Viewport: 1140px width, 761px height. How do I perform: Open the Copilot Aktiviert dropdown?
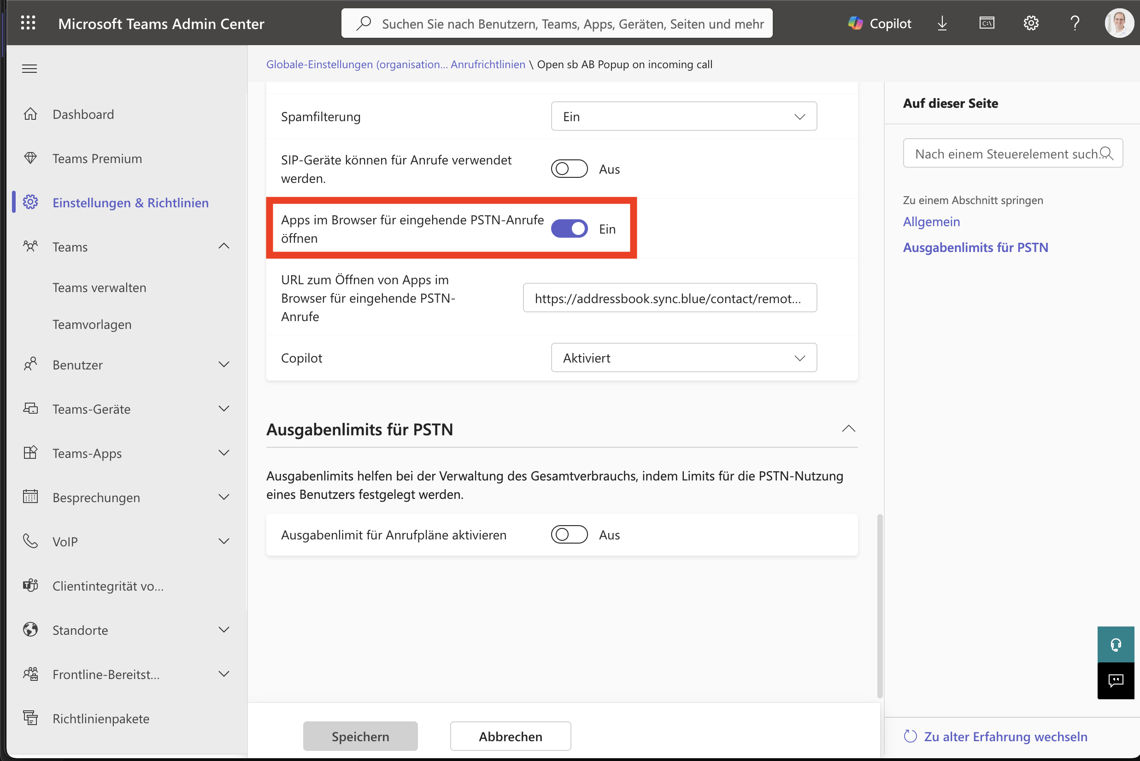coord(684,357)
